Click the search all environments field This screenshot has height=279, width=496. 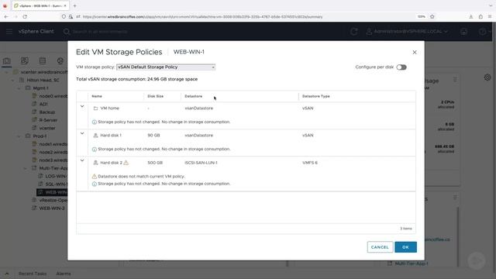pos(100,32)
